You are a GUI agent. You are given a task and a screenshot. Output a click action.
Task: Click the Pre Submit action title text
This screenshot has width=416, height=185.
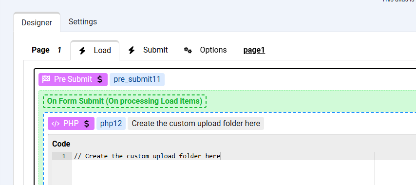73,79
